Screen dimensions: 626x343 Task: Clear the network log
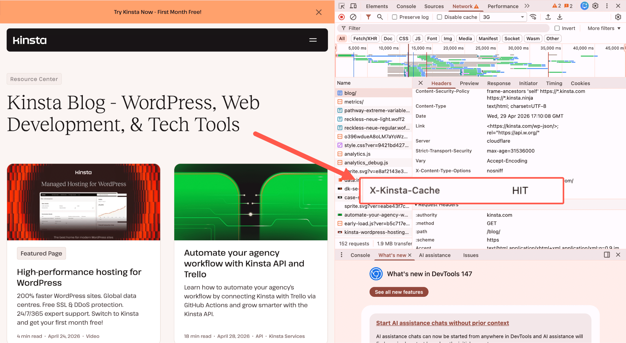click(353, 17)
